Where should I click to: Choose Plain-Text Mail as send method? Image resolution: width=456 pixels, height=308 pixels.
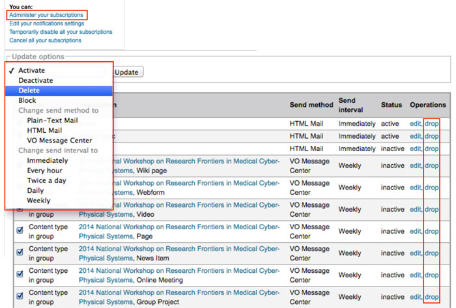pos(53,120)
